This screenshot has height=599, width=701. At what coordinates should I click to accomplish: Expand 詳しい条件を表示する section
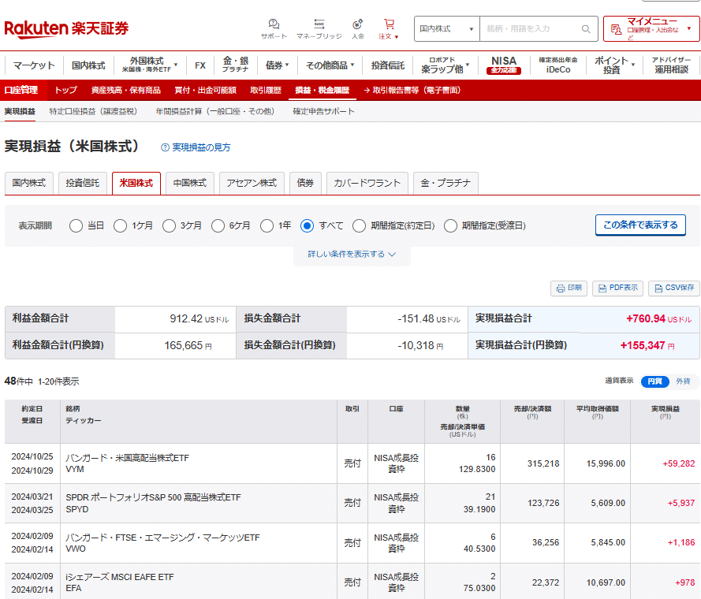[352, 255]
